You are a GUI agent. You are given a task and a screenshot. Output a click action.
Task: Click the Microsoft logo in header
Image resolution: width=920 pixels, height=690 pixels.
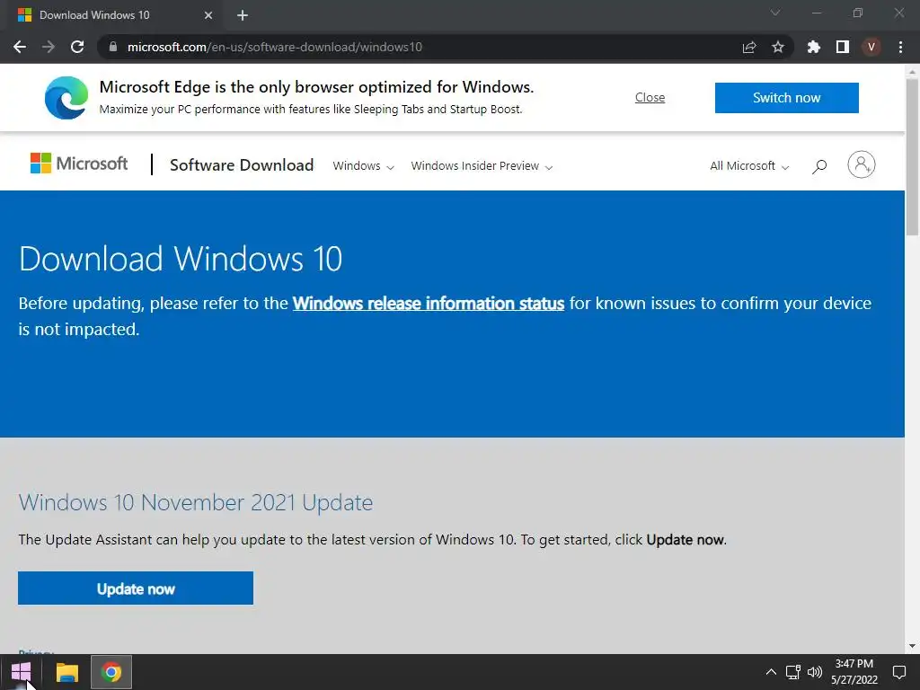79,164
